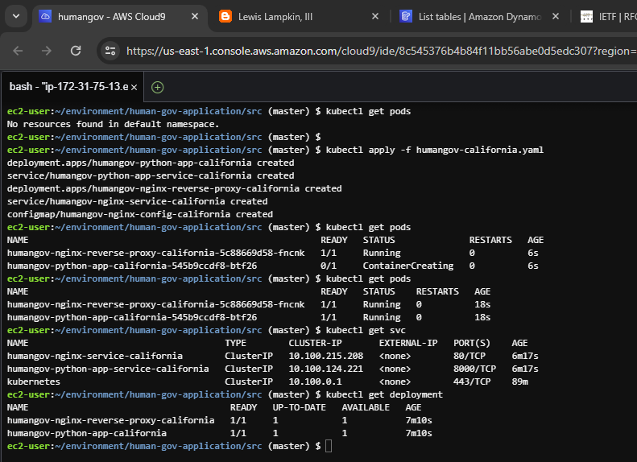Click 'configmap/humangov-nginx-config-california created' line
Image resolution: width=637 pixels, height=462 pixels.
coord(140,214)
